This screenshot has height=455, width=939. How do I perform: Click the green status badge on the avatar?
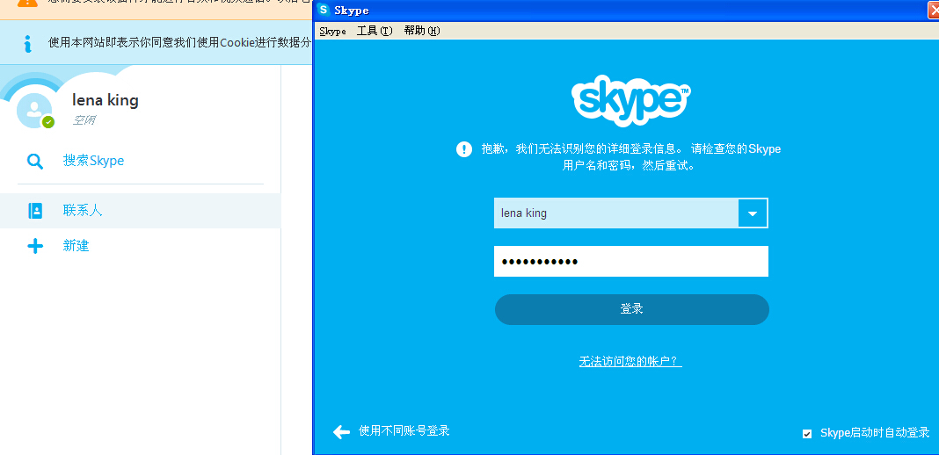pyautogui.click(x=47, y=122)
